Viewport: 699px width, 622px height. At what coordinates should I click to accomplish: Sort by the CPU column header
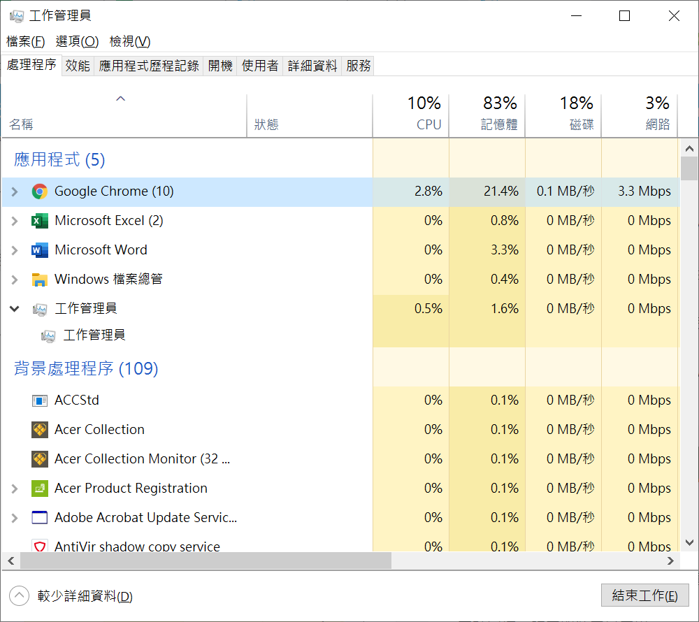point(410,116)
